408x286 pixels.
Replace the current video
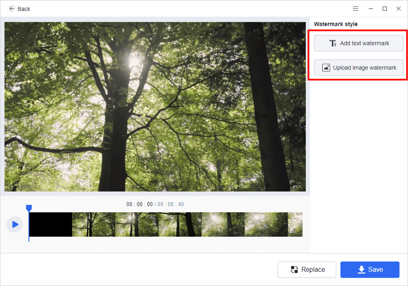click(x=307, y=269)
